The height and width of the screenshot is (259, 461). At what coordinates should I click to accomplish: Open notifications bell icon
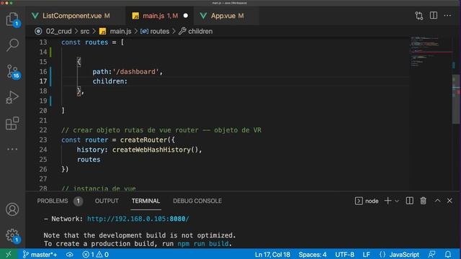[448, 254]
